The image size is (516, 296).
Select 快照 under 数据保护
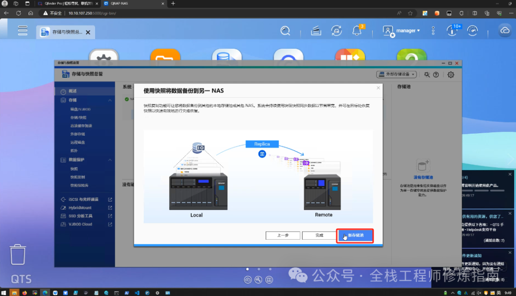click(74, 169)
